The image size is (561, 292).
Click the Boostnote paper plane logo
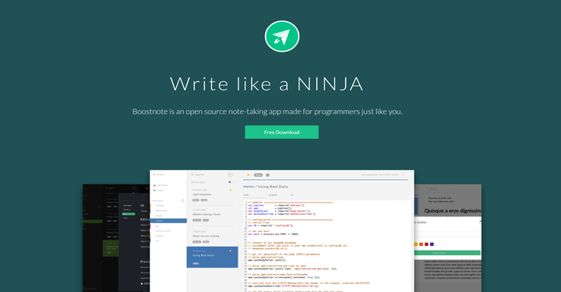tap(282, 37)
